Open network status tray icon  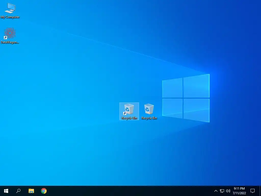click(222, 191)
